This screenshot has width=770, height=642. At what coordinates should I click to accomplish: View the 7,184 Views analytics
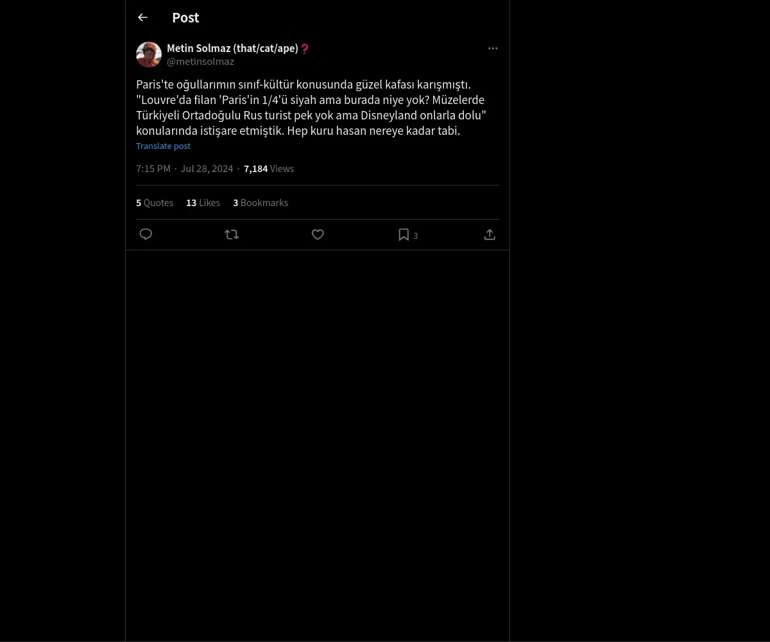point(269,168)
